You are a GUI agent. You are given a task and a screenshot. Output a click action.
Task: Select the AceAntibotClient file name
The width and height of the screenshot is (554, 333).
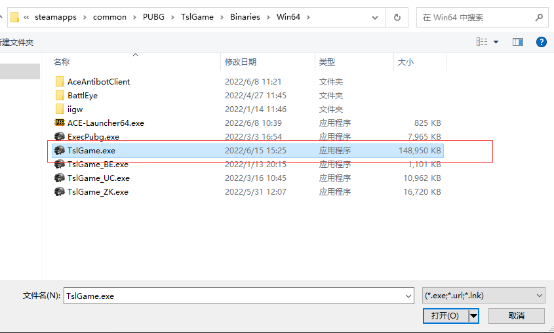click(x=98, y=81)
